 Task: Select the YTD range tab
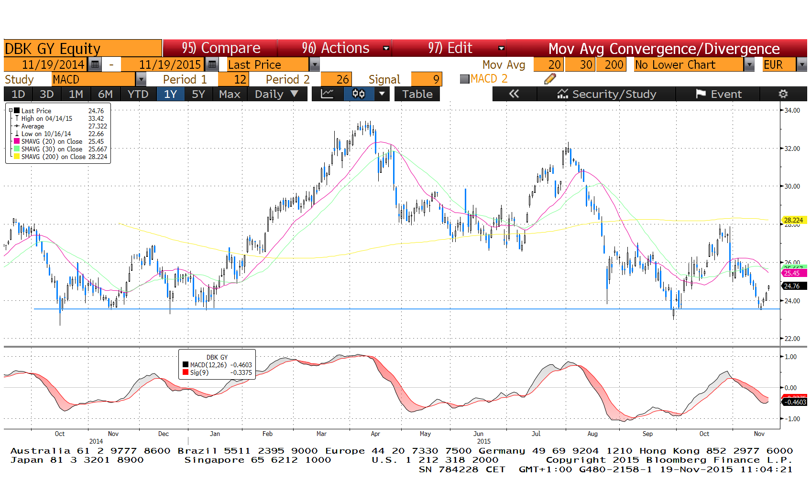pyautogui.click(x=138, y=94)
